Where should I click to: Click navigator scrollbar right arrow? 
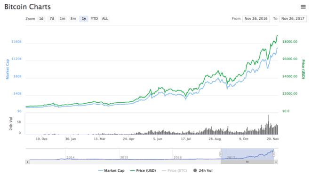(276, 162)
